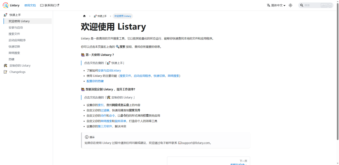The width and height of the screenshot is (339, 165).
Task: Click the 网络搜索 link in parentheses
Action: pos(173,76)
